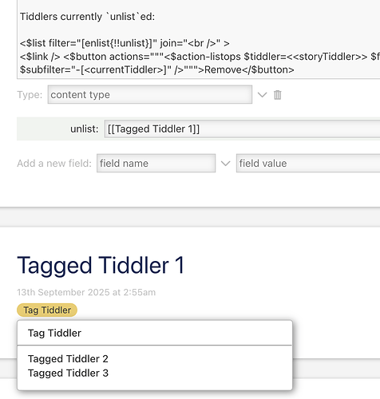Click the 'Type:' label
The height and width of the screenshot is (399, 380).
coord(30,95)
